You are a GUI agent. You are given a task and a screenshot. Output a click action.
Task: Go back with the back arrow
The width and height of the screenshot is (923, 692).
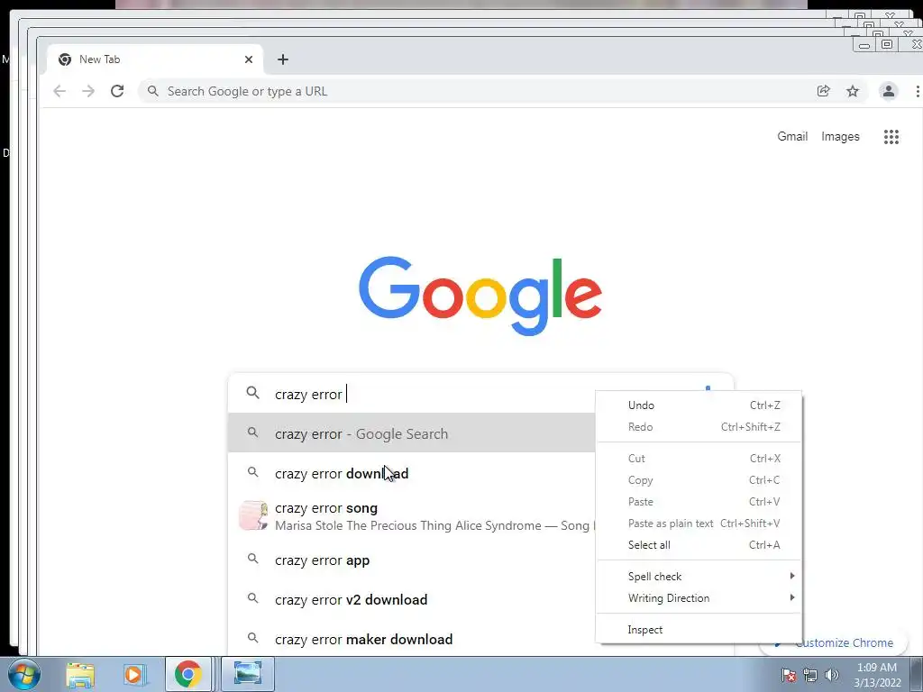click(59, 91)
